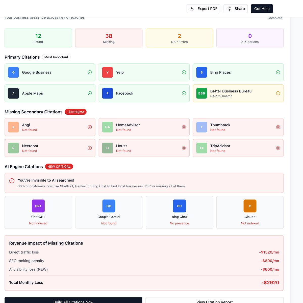
Task: Click Claude Not indexed status
Action: [250, 223]
